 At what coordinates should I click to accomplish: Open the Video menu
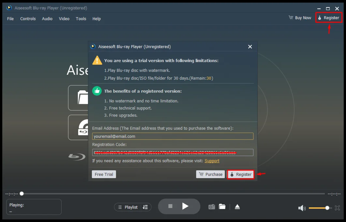coord(64,19)
